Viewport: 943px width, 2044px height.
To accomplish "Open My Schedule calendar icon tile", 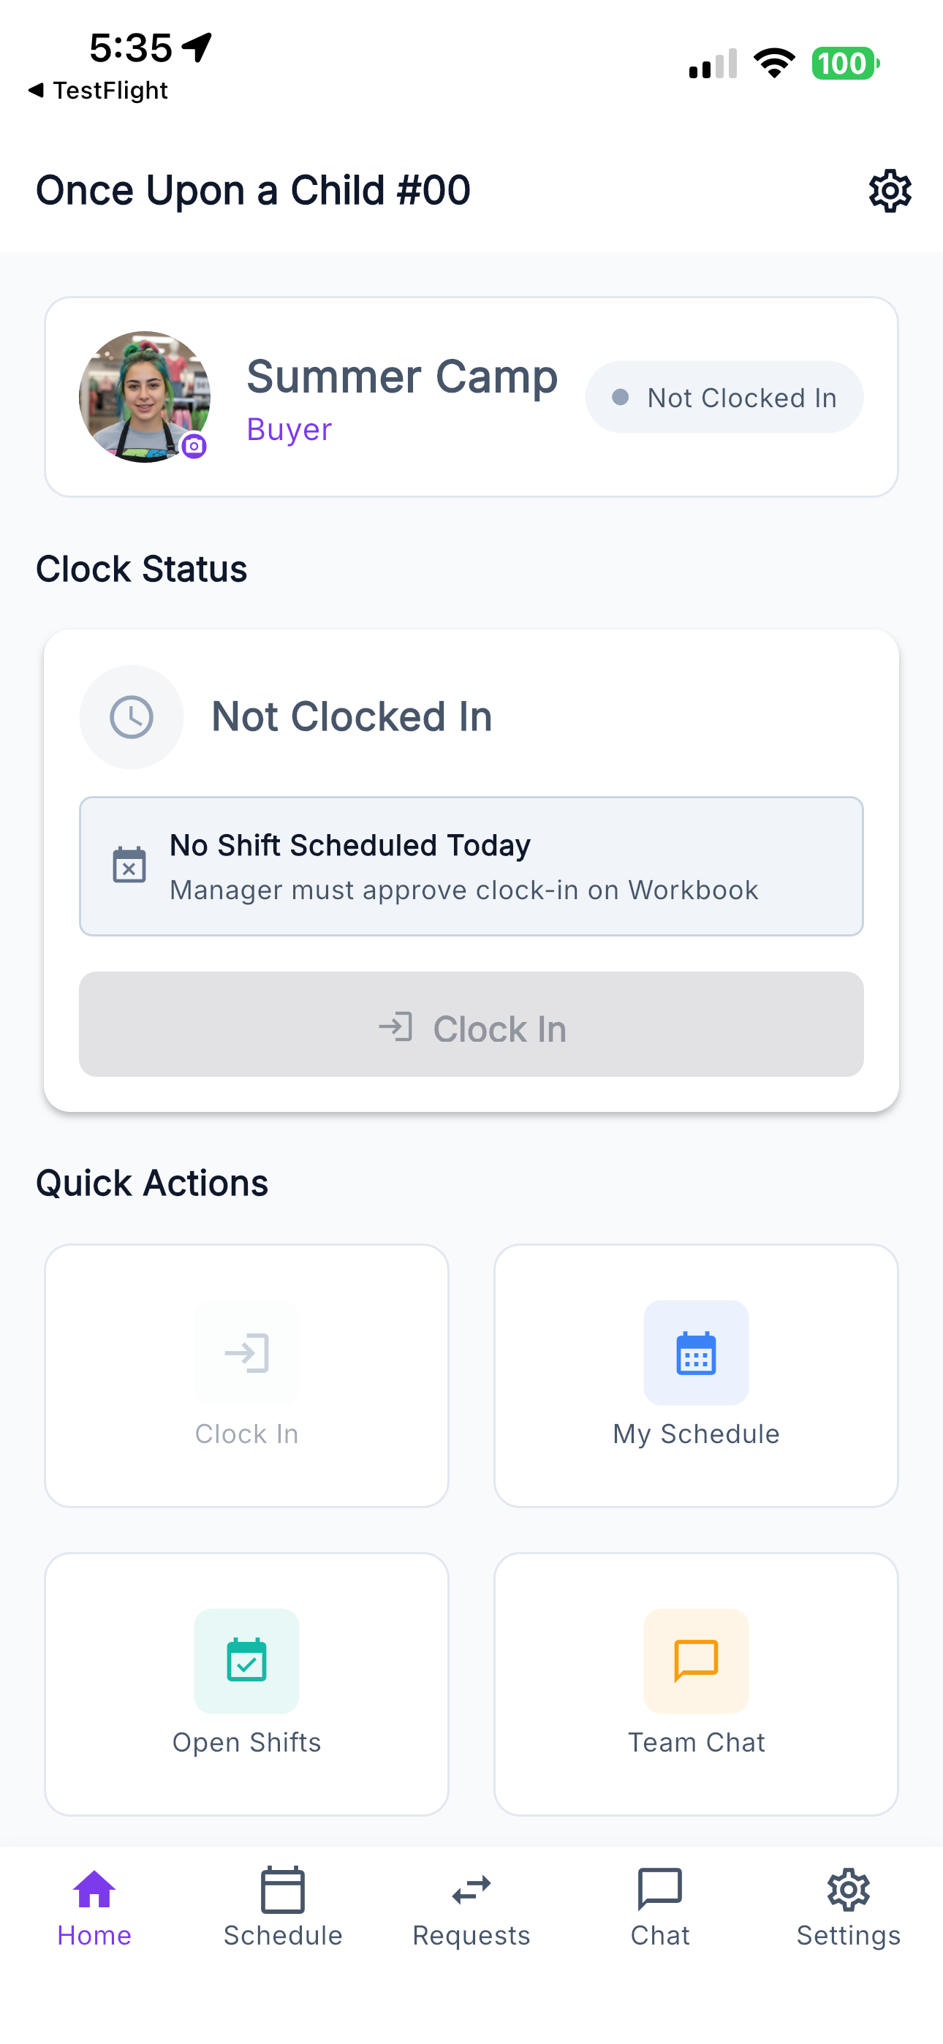I will 695,1375.
